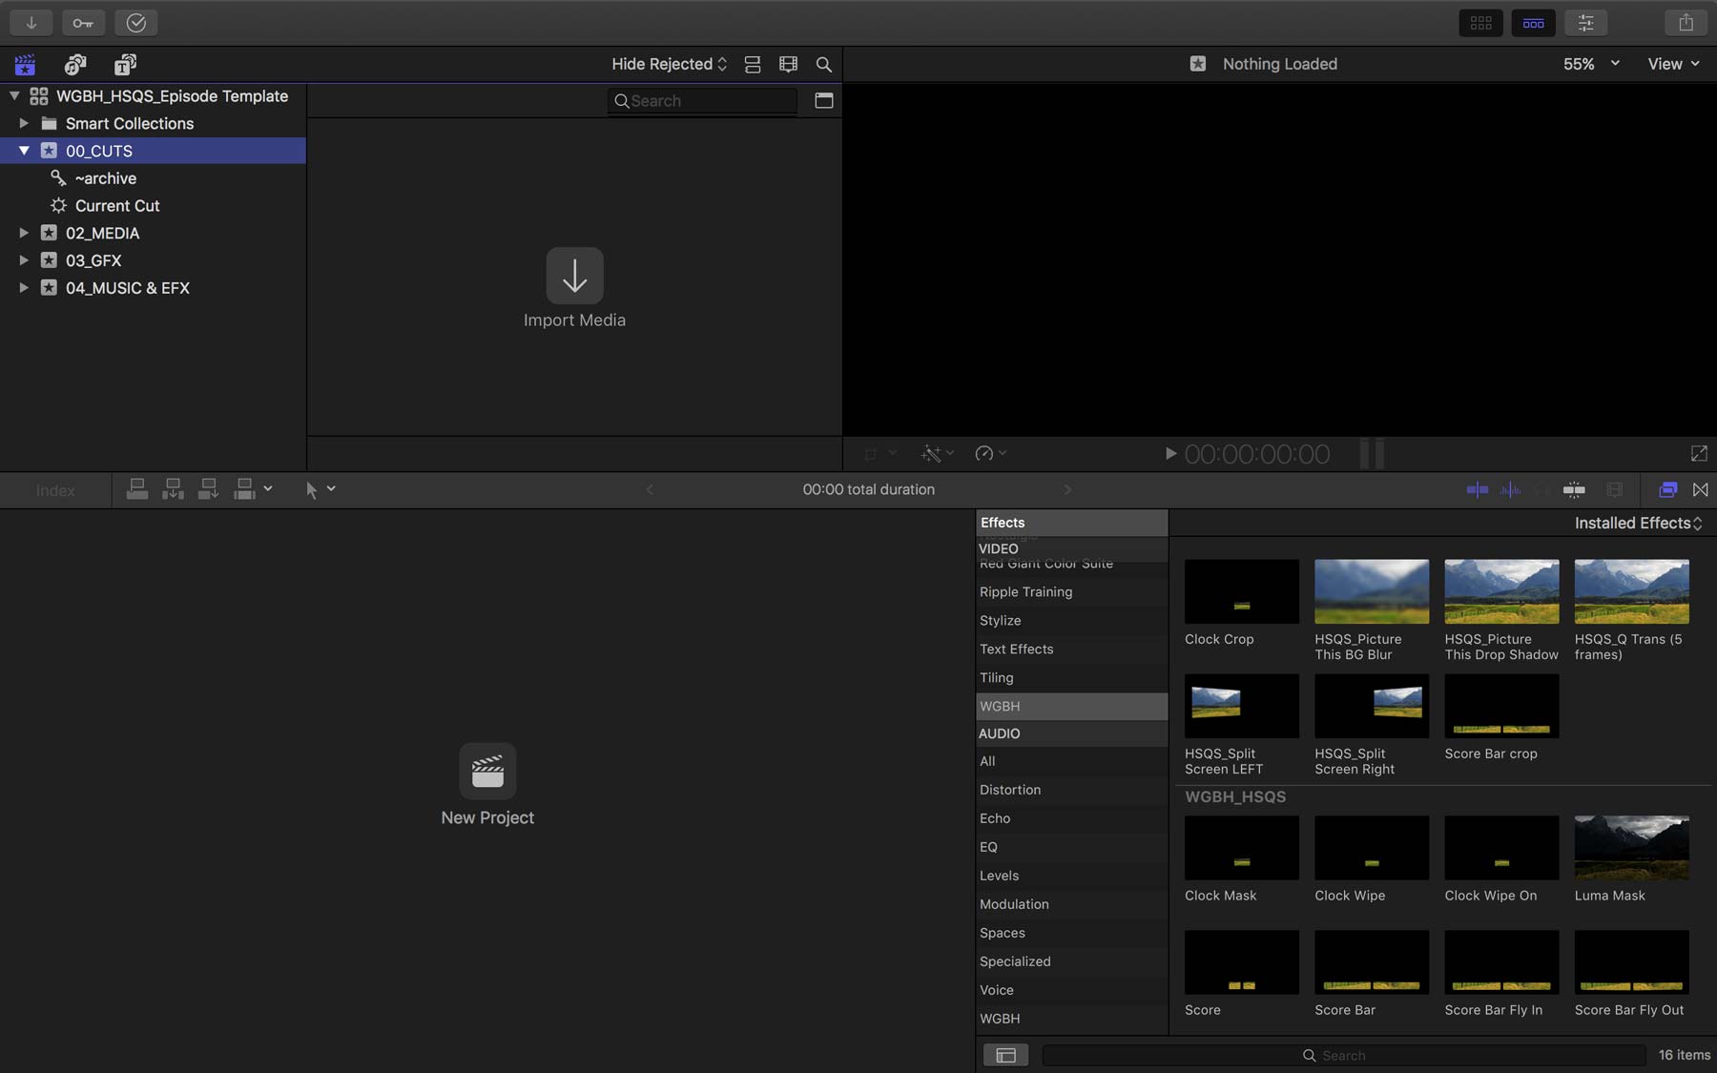Show the Titles and Generators sidebar
The image size is (1717, 1073).
pos(125,64)
